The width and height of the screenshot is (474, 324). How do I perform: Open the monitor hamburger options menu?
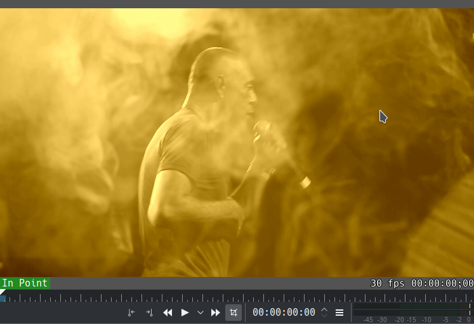(339, 313)
